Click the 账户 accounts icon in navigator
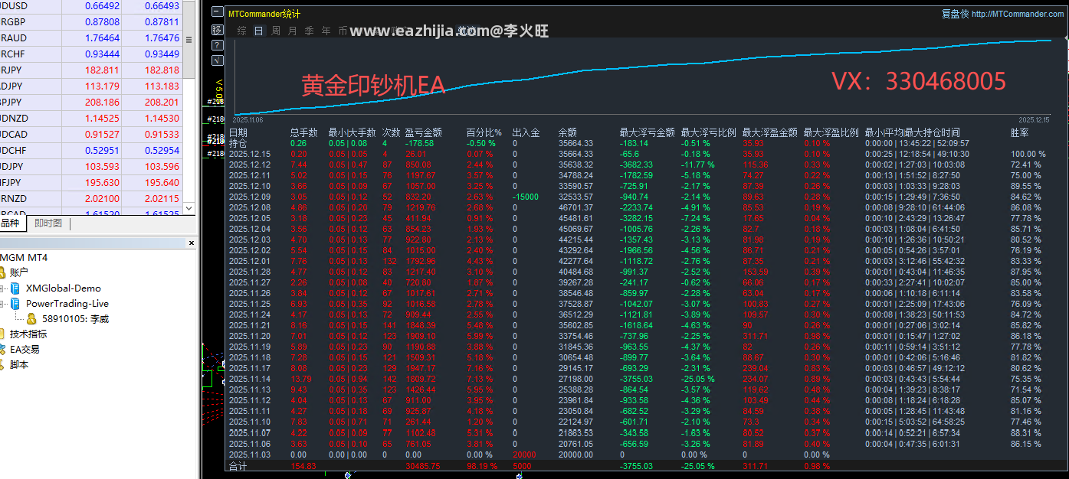Viewport: 1069px width, 479px height. click(x=3, y=272)
